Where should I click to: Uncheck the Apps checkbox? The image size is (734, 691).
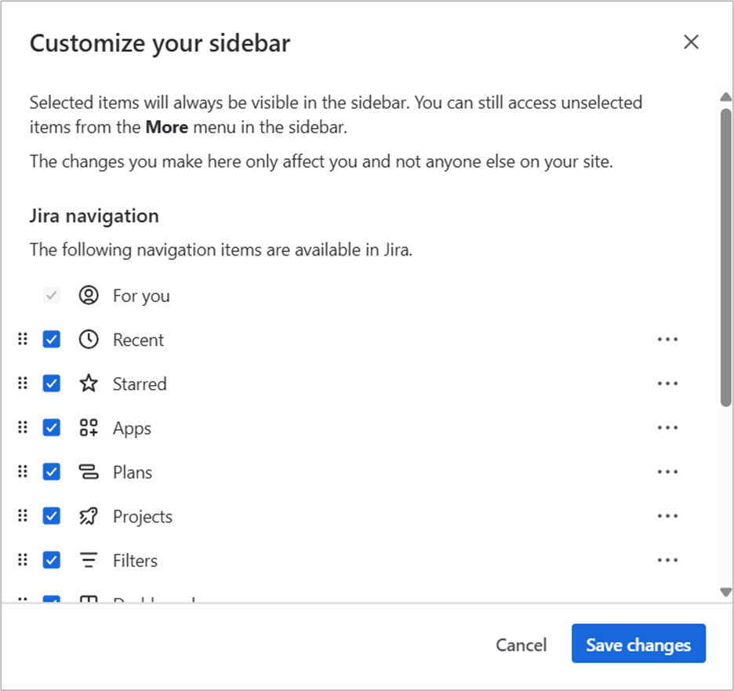point(52,427)
